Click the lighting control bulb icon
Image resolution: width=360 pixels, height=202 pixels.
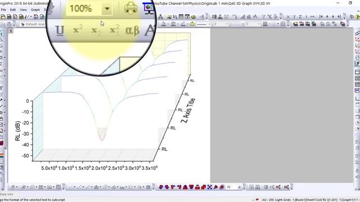coord(192,24)
